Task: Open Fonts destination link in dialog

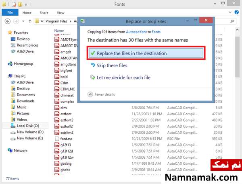Action: click(156, 32)
